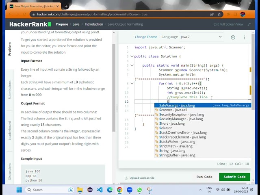The width and height of the screenshot is (260, 195).
Task: Click the collapse full-screen arrows icon
Action: pyautogui.click(x=249, y=24)
